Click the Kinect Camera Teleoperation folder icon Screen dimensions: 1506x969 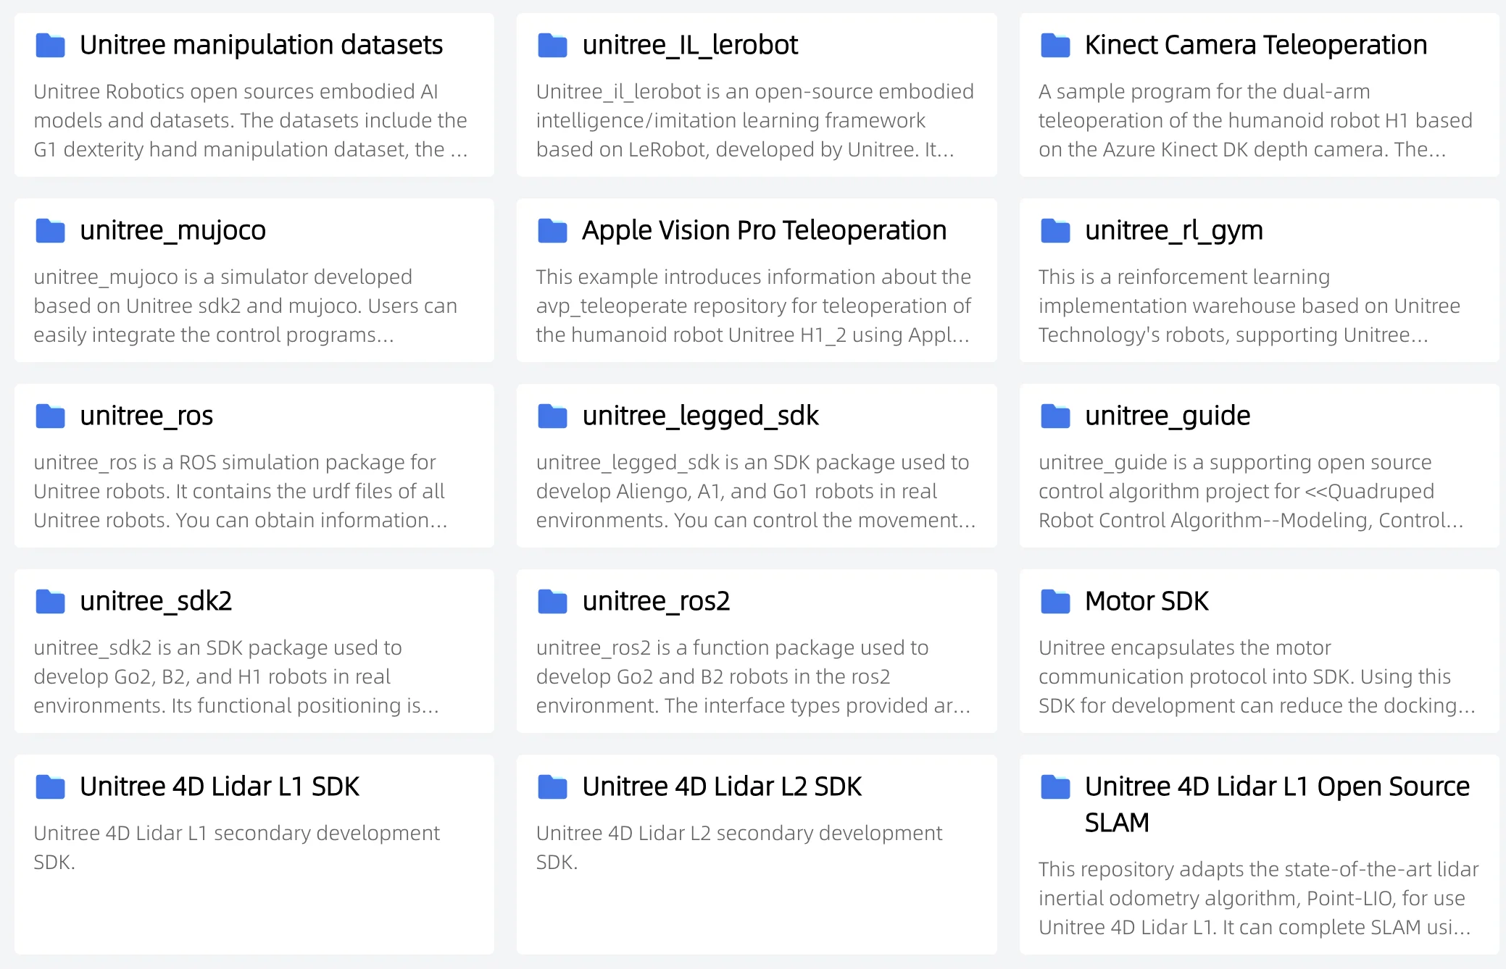click(1054, 45)
